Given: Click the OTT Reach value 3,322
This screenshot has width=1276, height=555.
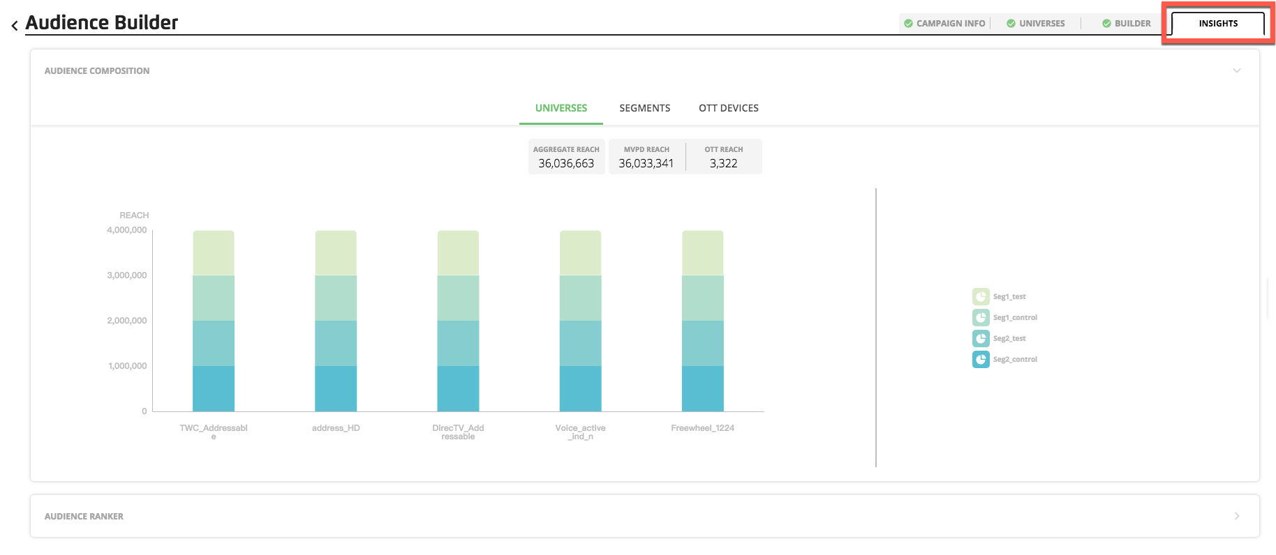Looking at the screenshot, I should pos(724,163).
